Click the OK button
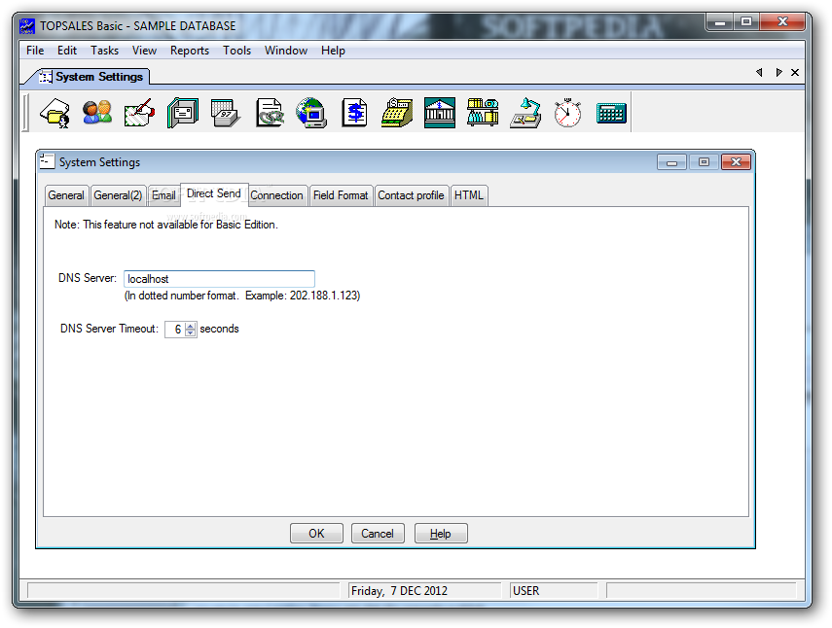832x628 pixels. point(317,533)
